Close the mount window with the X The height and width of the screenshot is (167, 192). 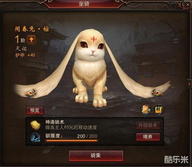[x=187, y=5]
